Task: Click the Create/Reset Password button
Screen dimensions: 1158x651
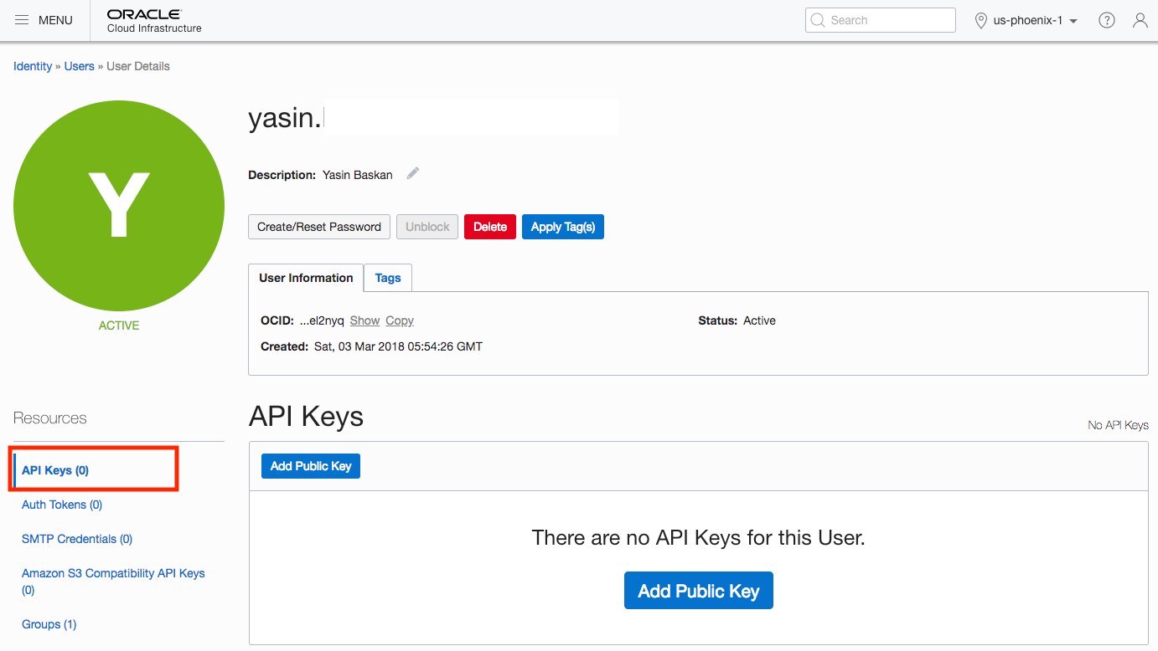Action: pos(319,227)
